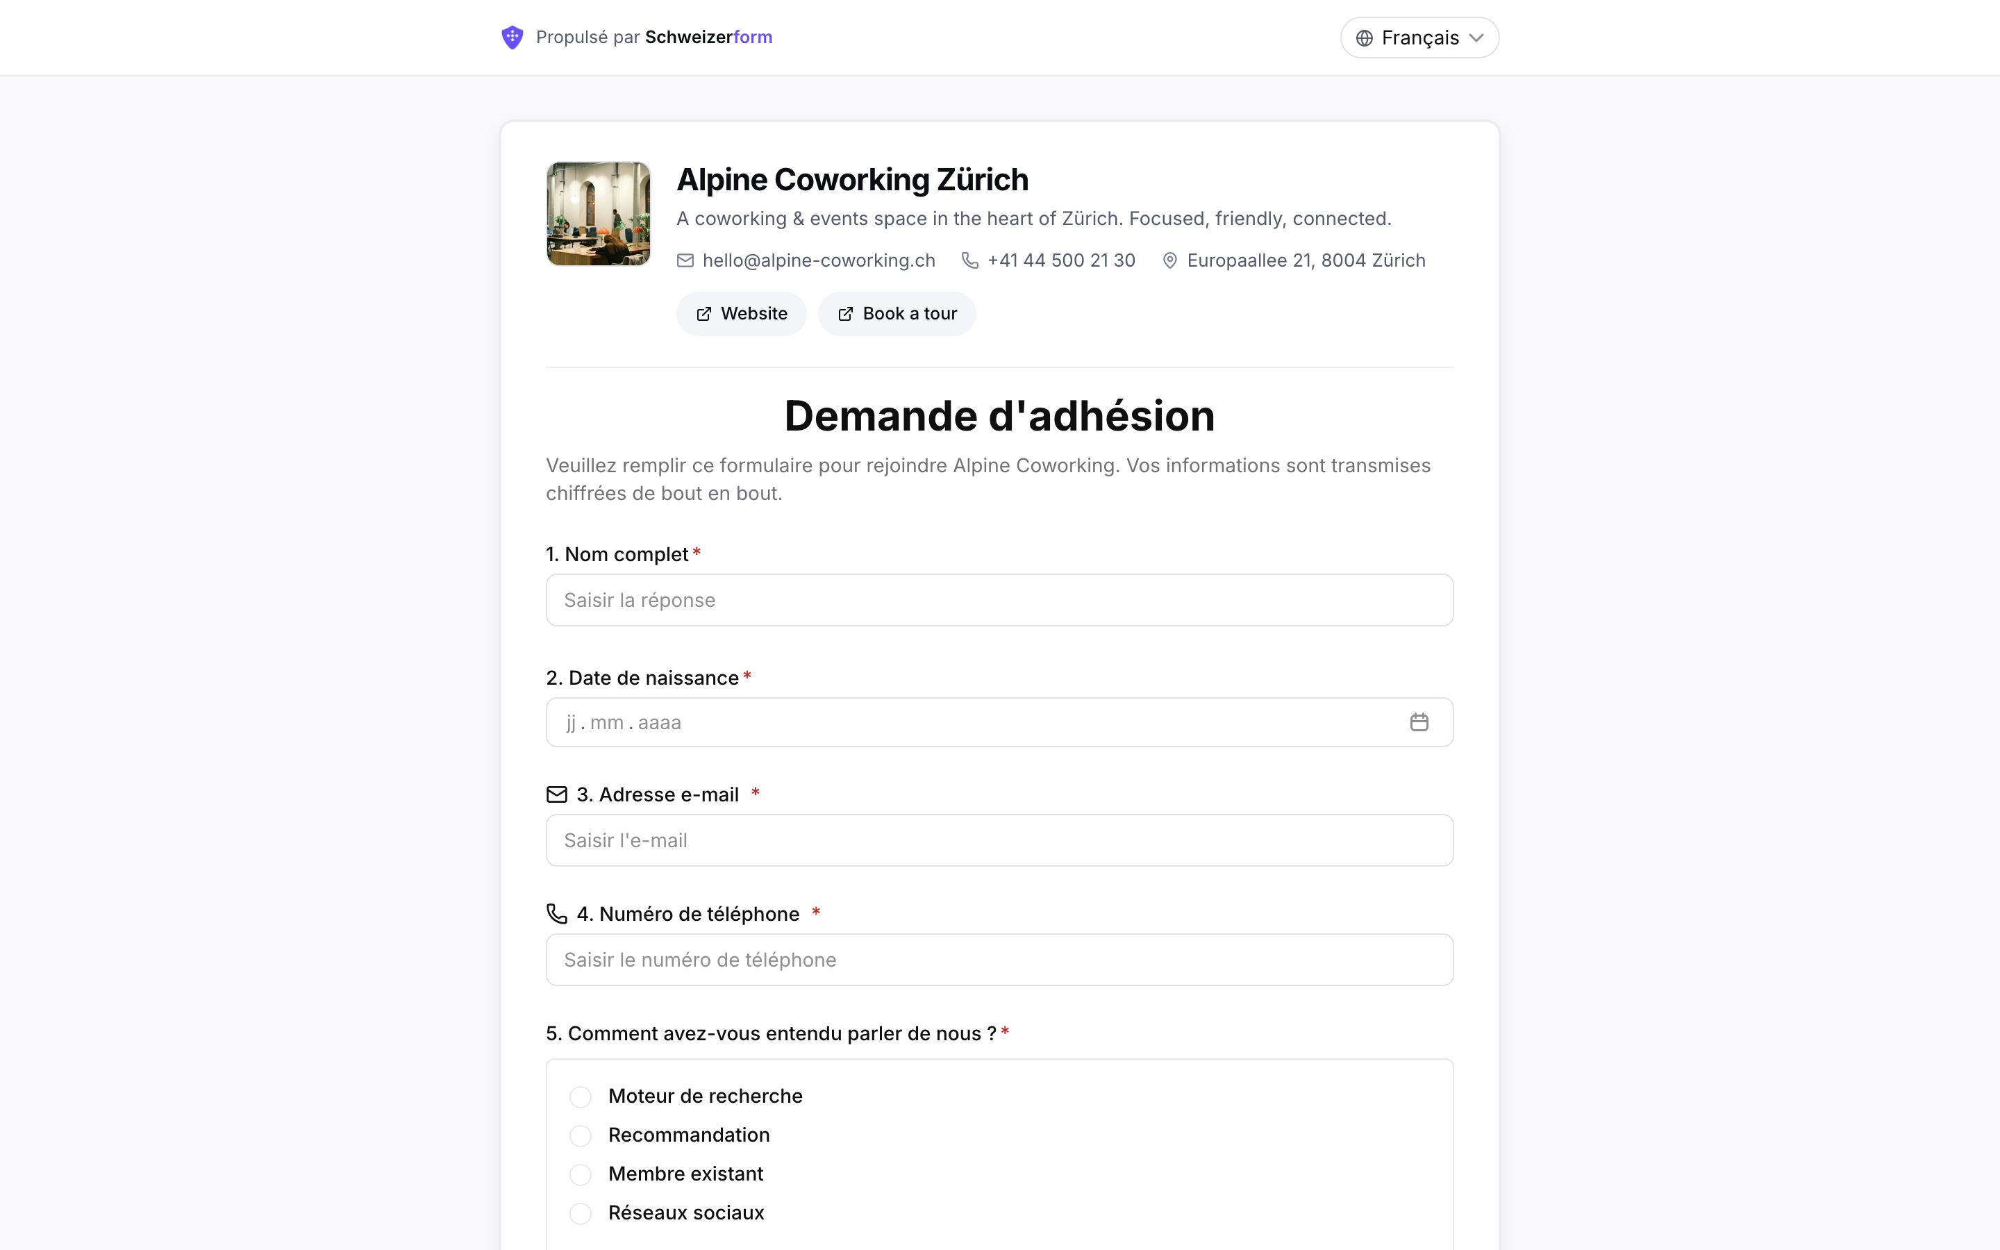2000x1250 pixels.
Task: Click the external link icon on Book a tour
Action: (x=845, y=314)
